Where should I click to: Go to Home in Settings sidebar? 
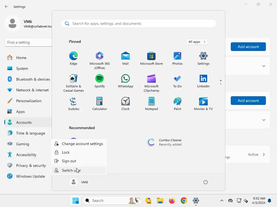pyautogui.click(x=28, y=58)
